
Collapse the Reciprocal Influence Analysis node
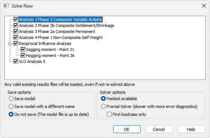(10, 43)
